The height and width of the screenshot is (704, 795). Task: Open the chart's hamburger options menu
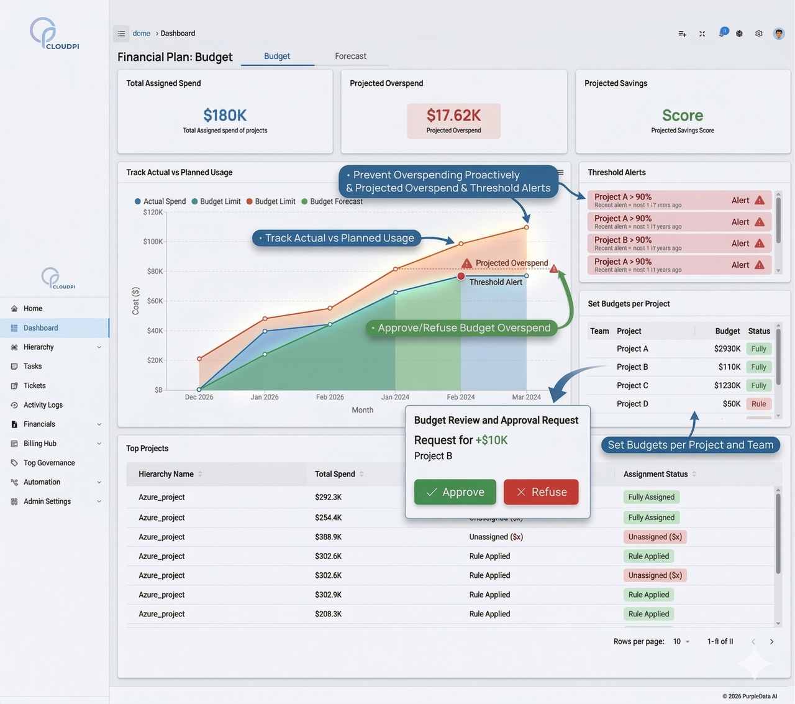click(560, 173)
